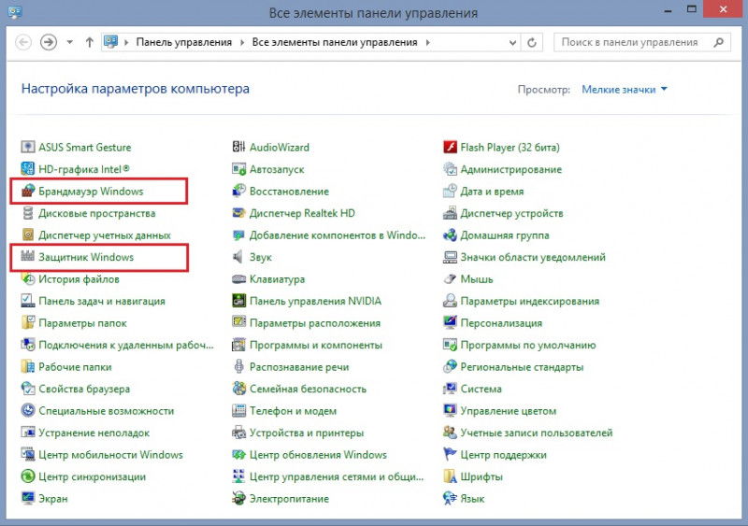Click the Защитник Windows icon

(28, 257)
